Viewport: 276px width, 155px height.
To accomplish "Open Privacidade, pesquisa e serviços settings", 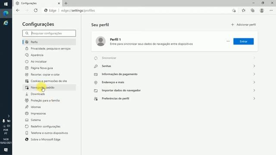I will point(49,49).
